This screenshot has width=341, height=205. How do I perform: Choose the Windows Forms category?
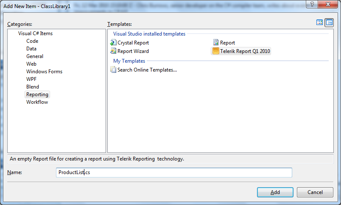click(x=45, y=72)
